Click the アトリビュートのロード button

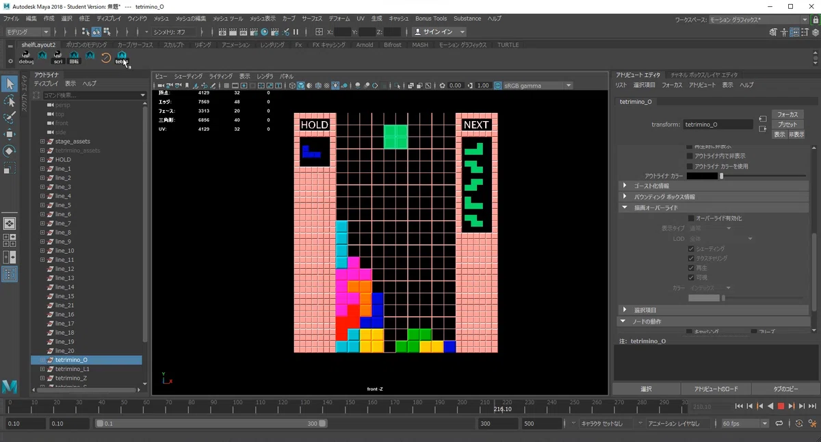click(x=716, y=389)
